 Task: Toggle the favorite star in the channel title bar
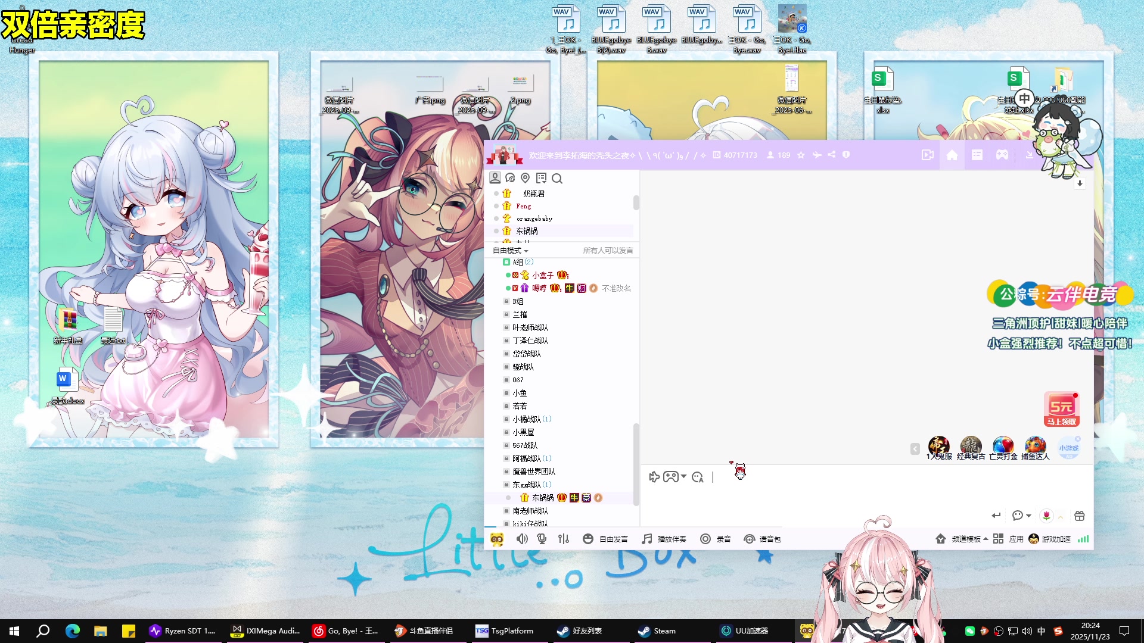(x=801, y=155)
